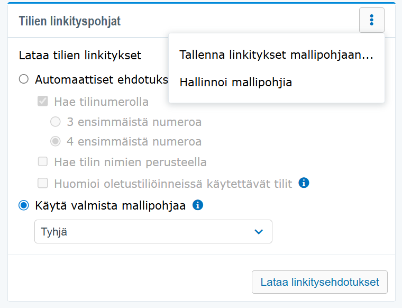The height and width of the screenshot is (308, 402).
Task: Select Käytä valmista mallipohjaa radio button
Action: click(x=24, y=206)
